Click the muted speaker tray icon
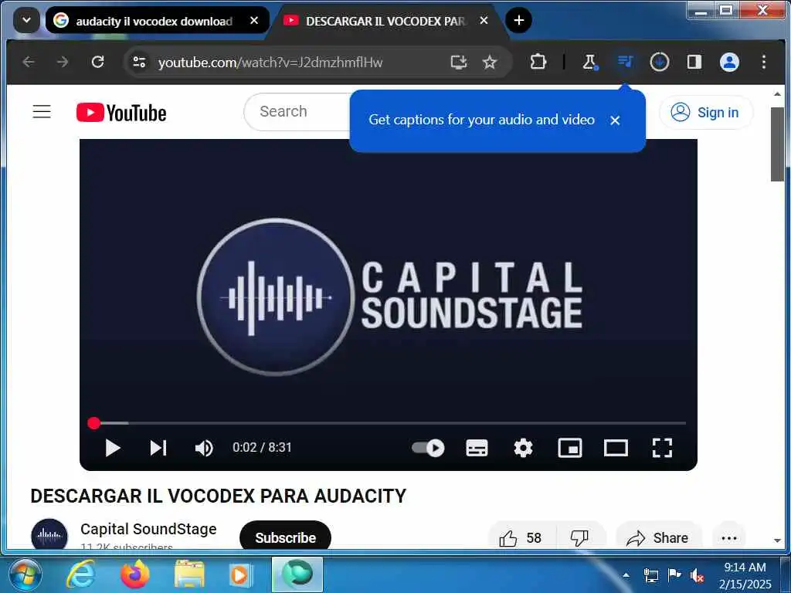Viewport: 791px width, 593px height. tap(698, 575)
